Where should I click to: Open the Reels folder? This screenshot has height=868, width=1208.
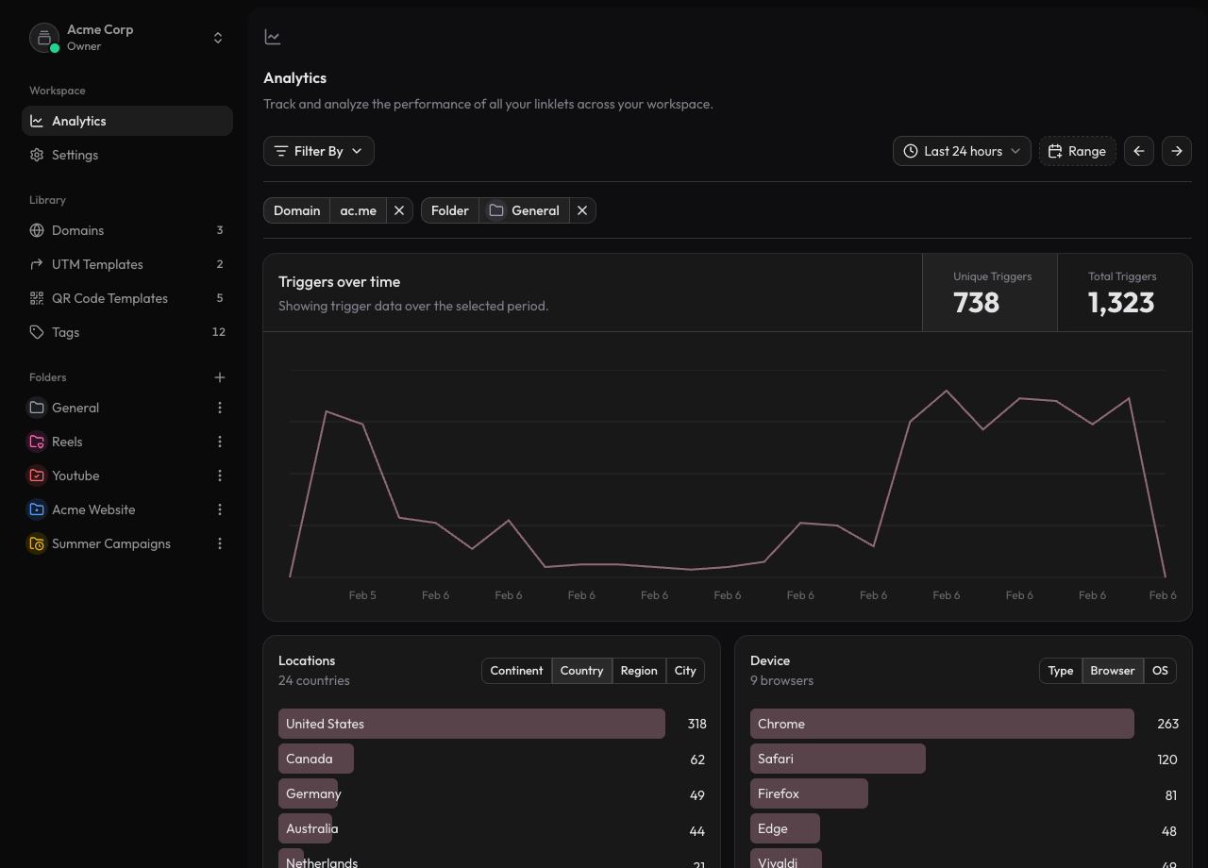[x=67, y=441]
